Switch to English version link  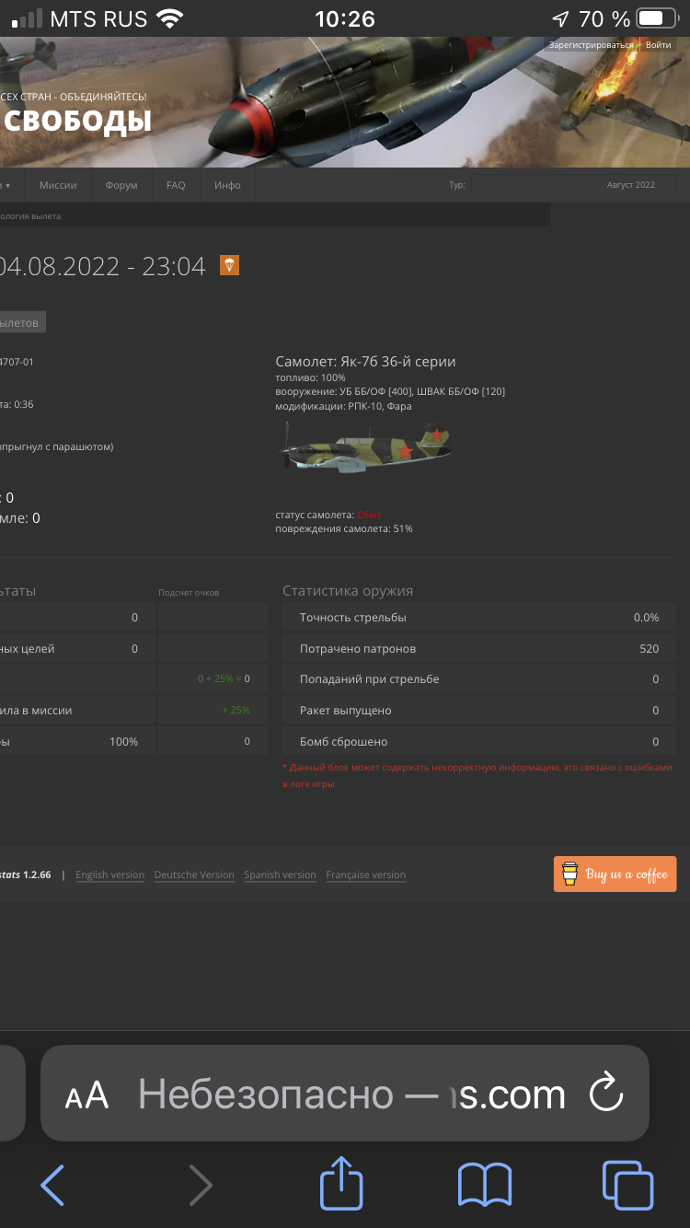[x=109, y=875]
